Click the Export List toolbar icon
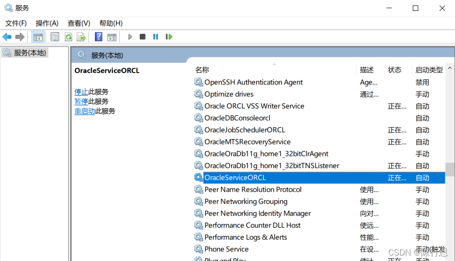The height and width of the screenshot is (261, 455). (x=81, y=37)
